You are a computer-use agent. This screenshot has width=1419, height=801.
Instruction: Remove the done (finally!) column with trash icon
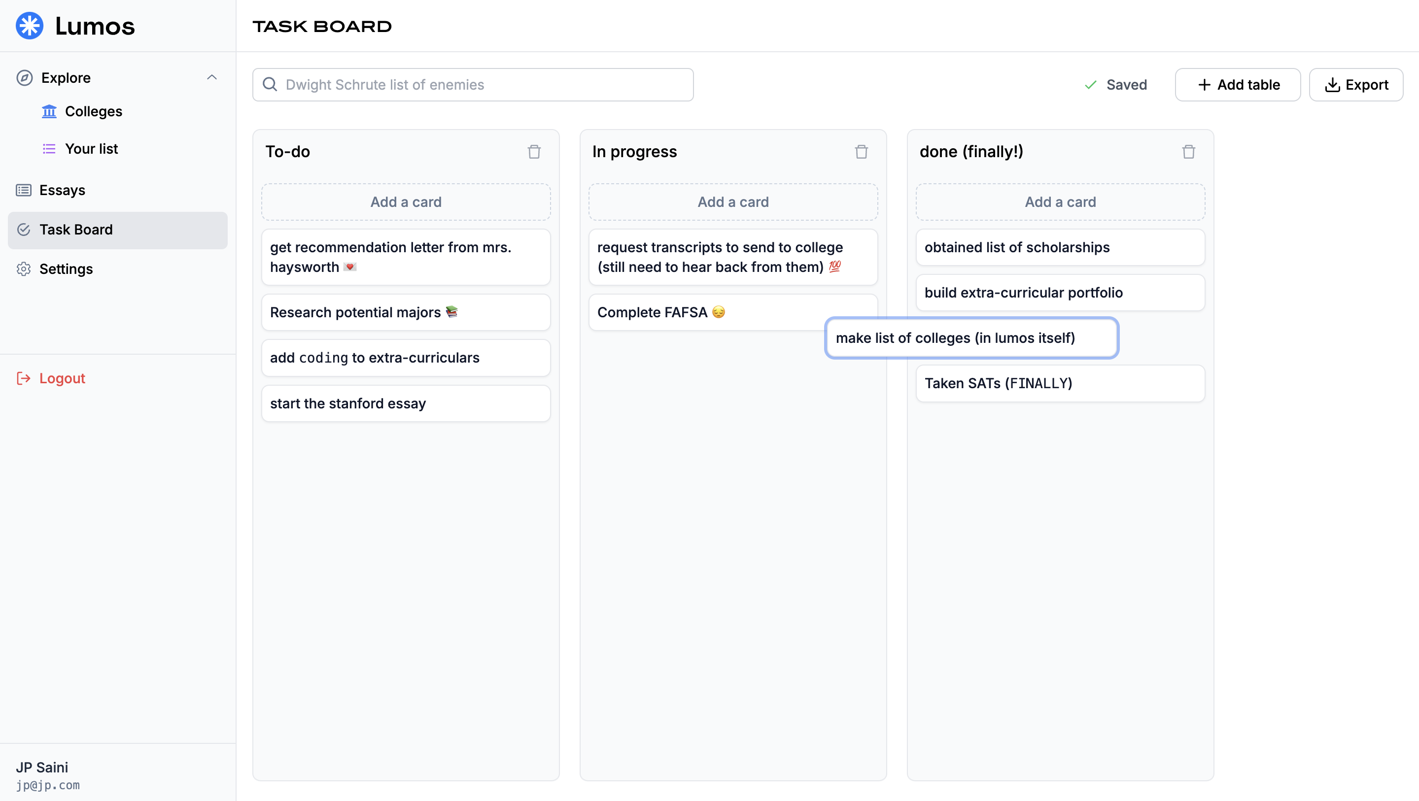(1188, 152)
